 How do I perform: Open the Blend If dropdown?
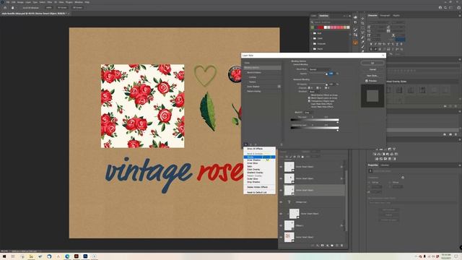(308, 113)
